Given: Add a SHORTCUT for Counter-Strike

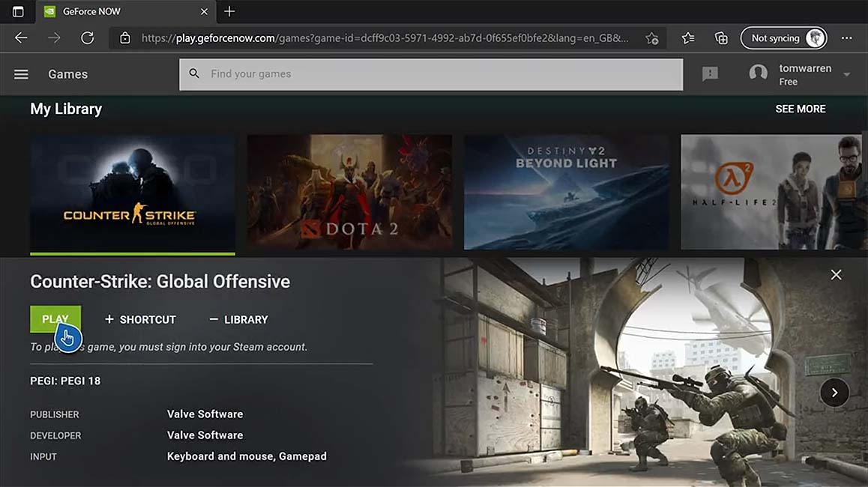Looking at the screenshot, I should point(141,320).
